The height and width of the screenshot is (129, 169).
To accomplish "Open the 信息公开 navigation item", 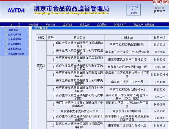I will point(84,25).
